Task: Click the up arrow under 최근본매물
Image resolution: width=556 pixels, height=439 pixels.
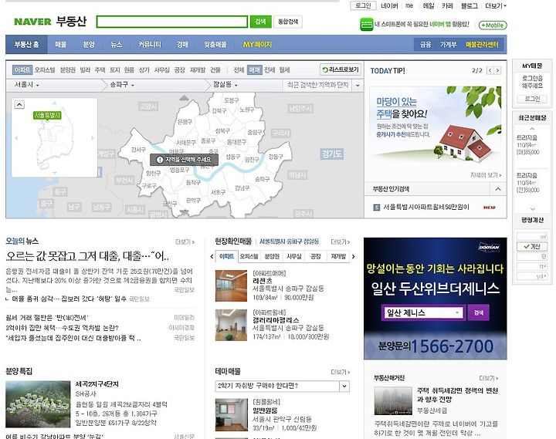Action: [x=532, y=128]
